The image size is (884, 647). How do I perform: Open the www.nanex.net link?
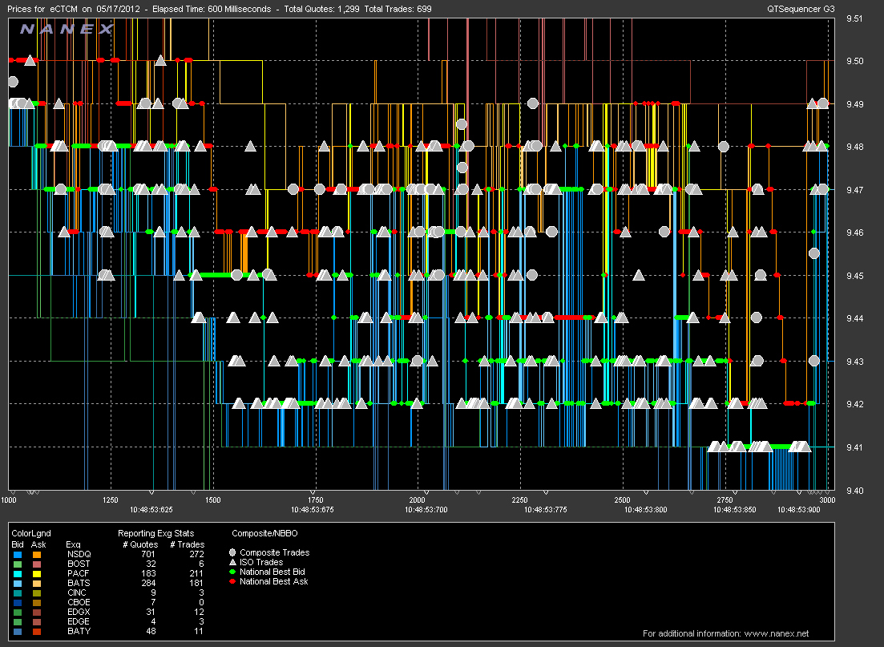777,633
